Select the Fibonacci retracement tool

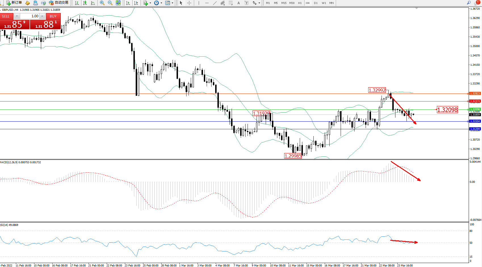pyautogui.click(x=231, y=3)
